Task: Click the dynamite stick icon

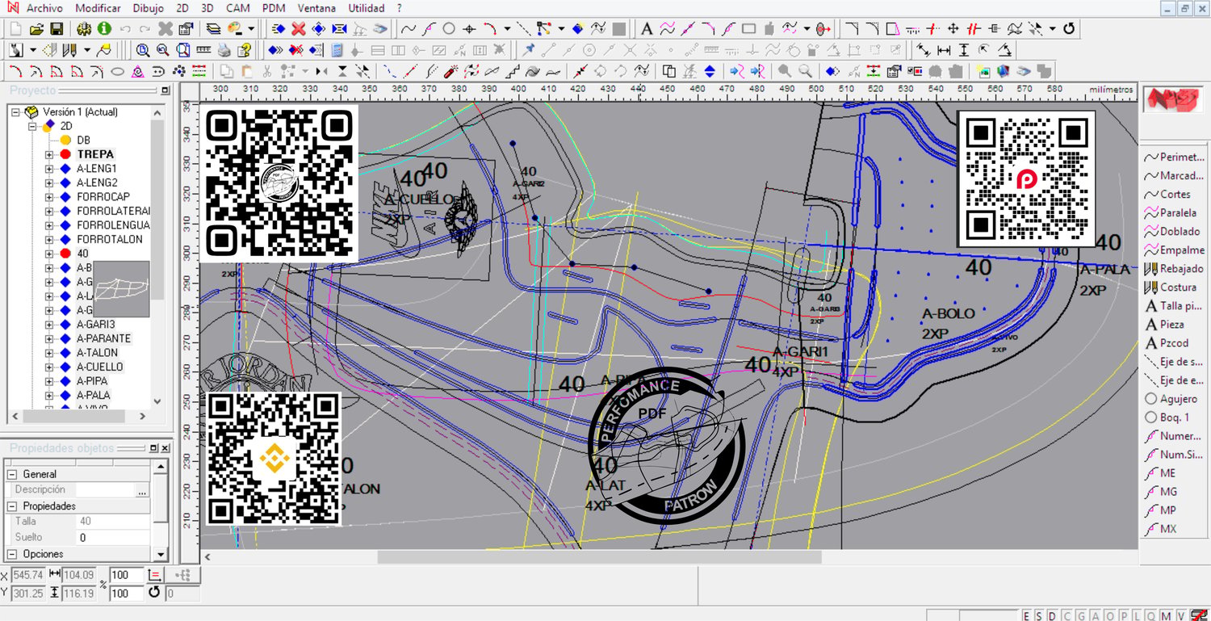Action: [451, 71]
